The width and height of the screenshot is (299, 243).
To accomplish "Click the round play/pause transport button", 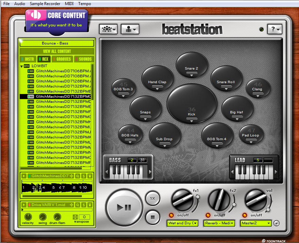I will pos(124,207).
